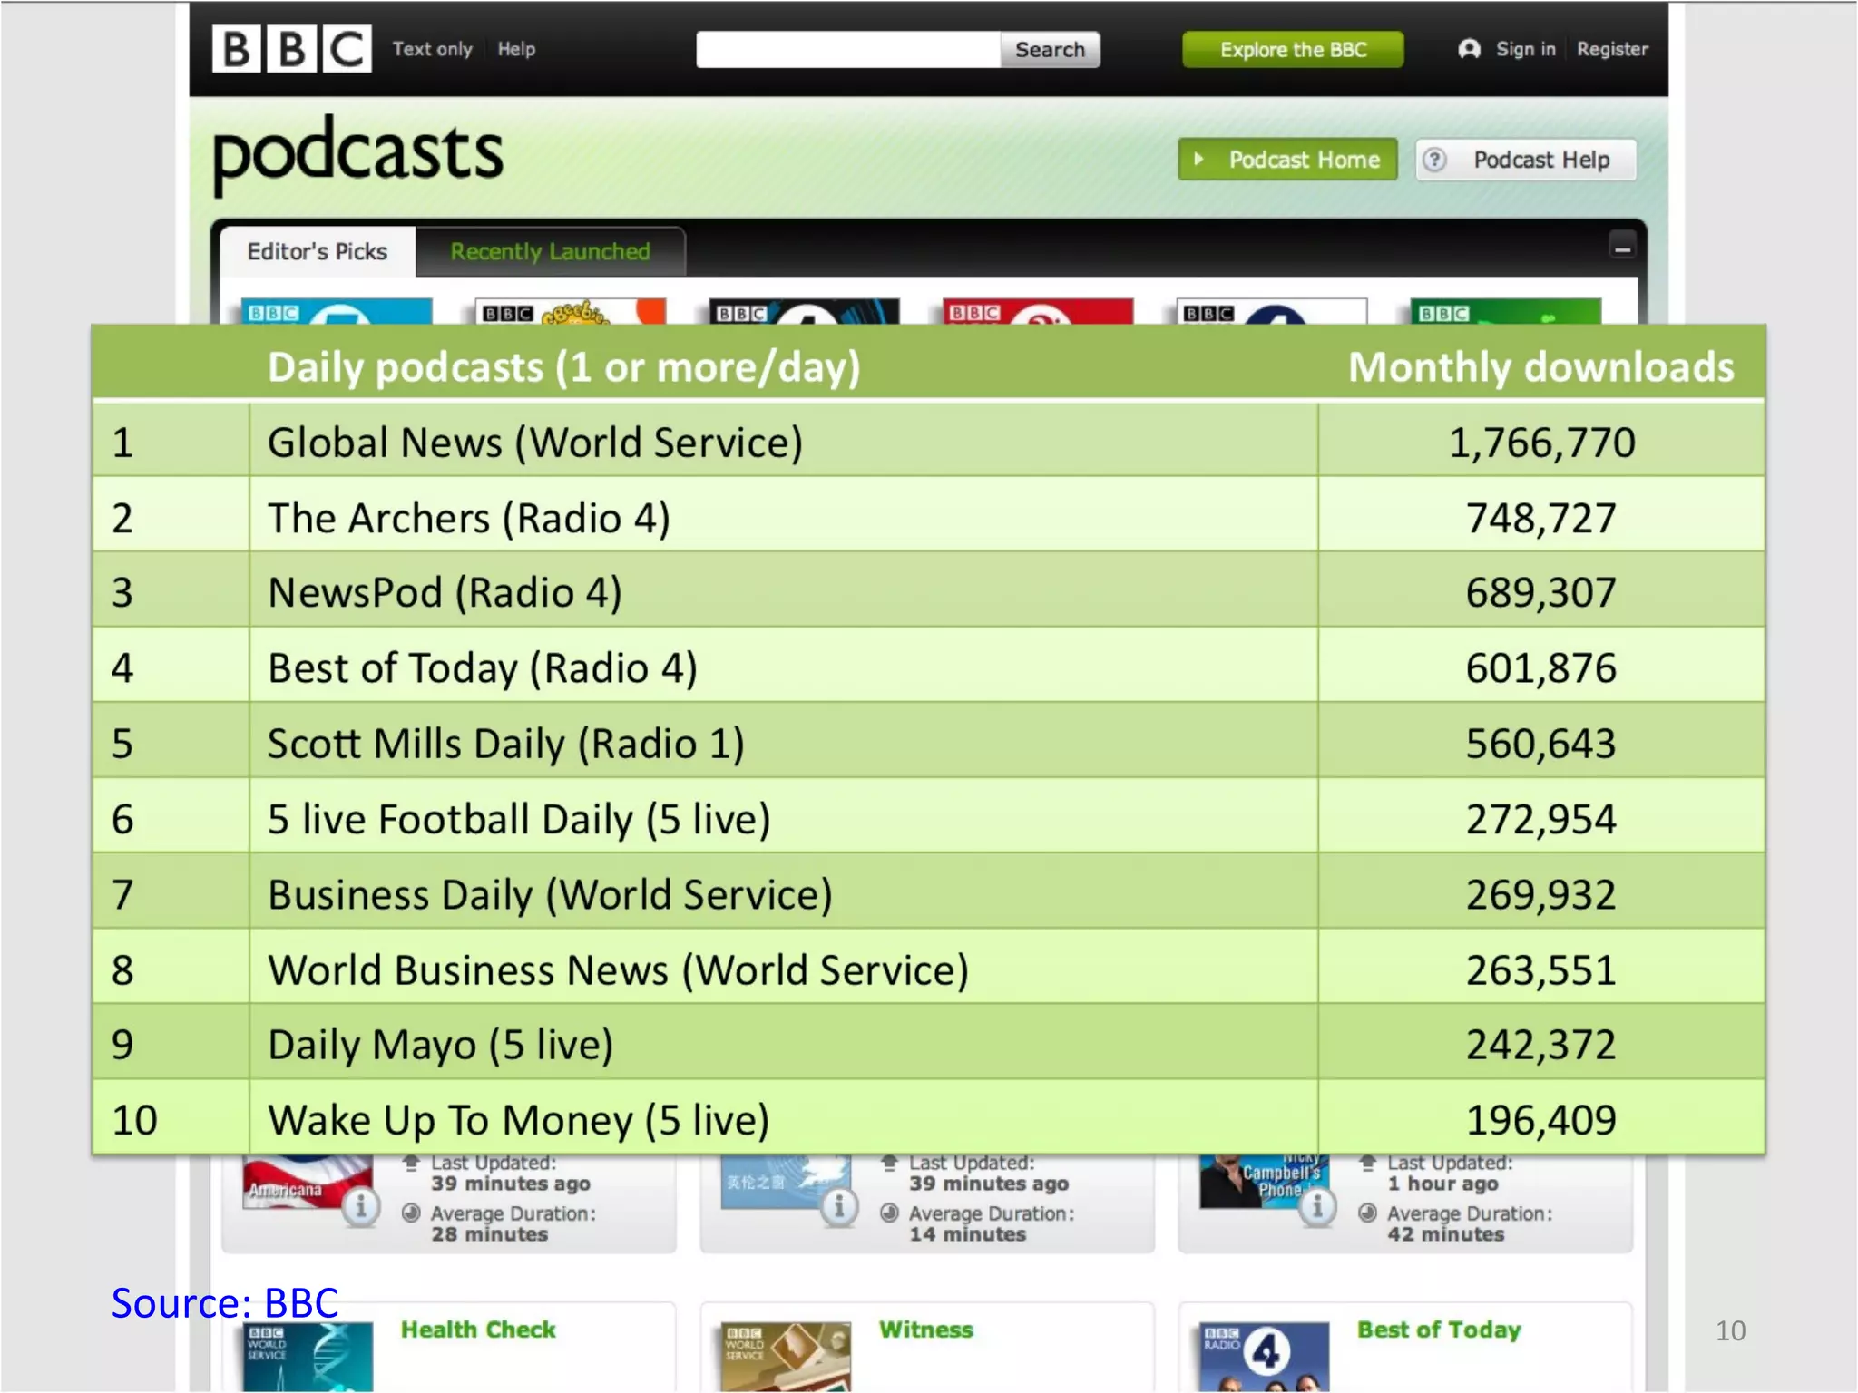Click the Chinese podcast info icon
The image size is (1858, 1393).
[839, 1206]
